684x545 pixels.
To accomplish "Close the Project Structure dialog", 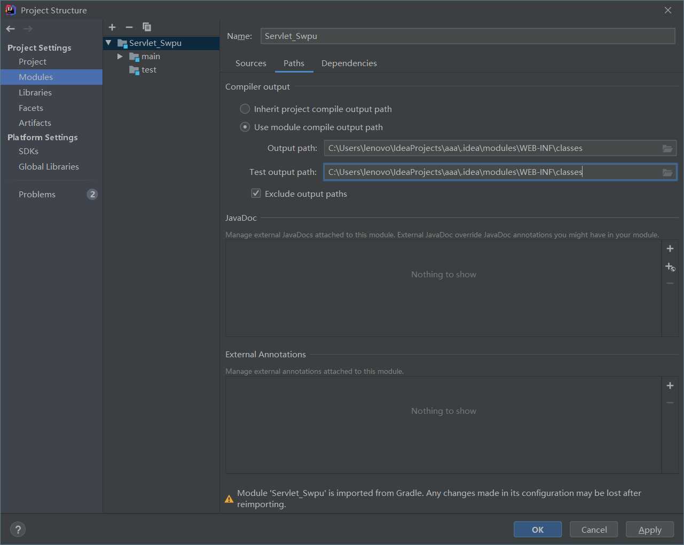I will (x=668, y=10).
